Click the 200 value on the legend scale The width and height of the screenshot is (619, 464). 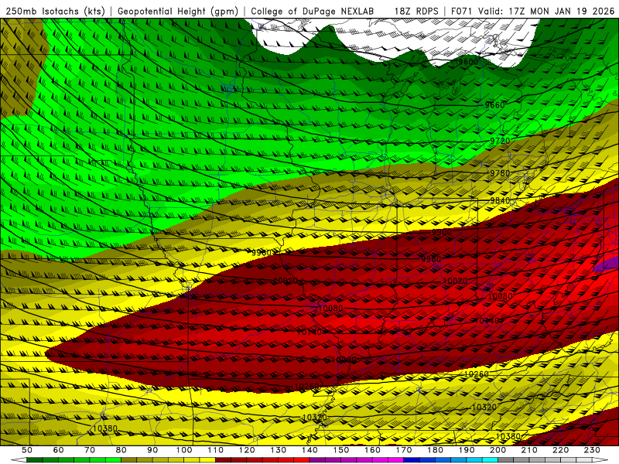pos(498,450)
